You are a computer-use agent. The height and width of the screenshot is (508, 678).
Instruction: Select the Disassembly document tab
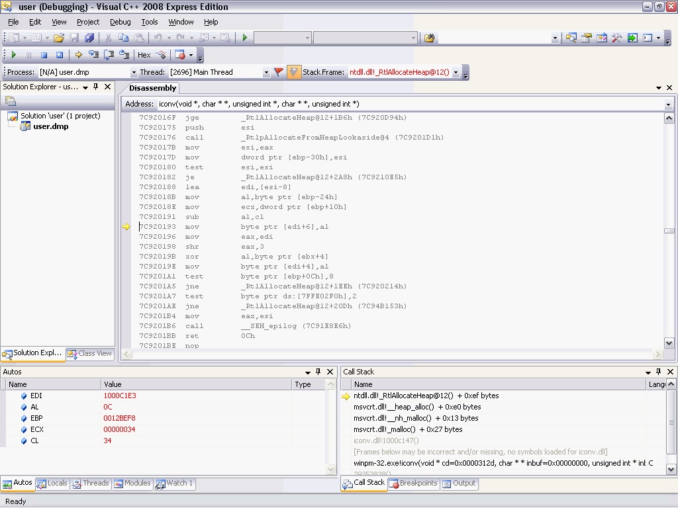point(153,88)
